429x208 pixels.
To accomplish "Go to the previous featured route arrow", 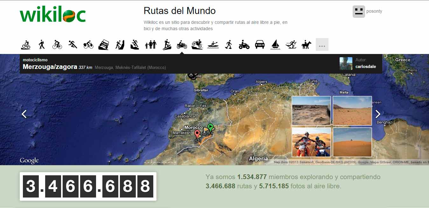I will (x=24, y=114).
